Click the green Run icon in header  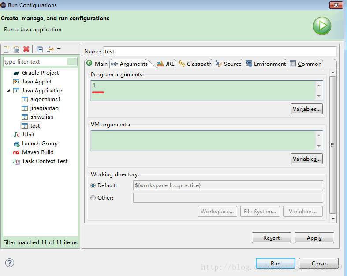pyautogui.click(x=322, y=26)
